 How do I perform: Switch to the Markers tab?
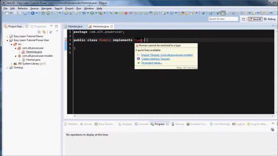click(x=71, y=124)
